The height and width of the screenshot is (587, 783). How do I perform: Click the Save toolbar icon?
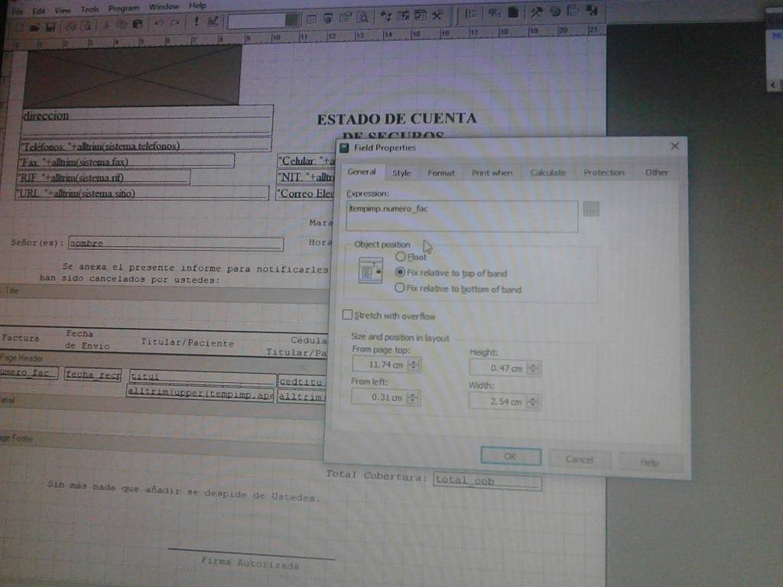50,27
